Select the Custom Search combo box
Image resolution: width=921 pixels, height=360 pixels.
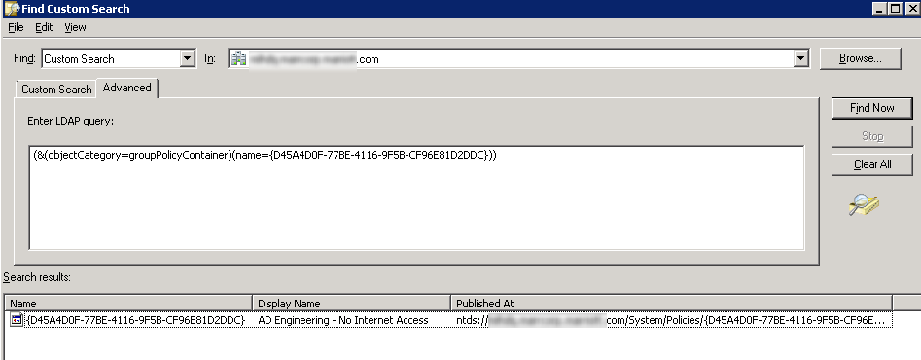point(118,58)
